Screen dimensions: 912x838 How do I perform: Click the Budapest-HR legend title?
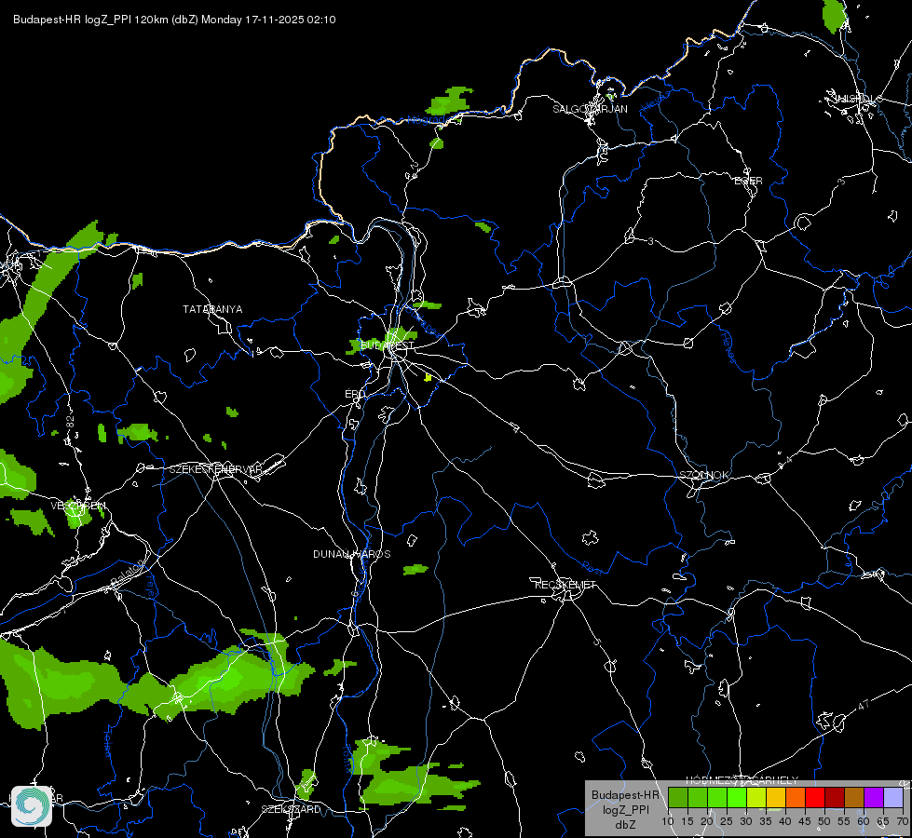coord(625,795)
